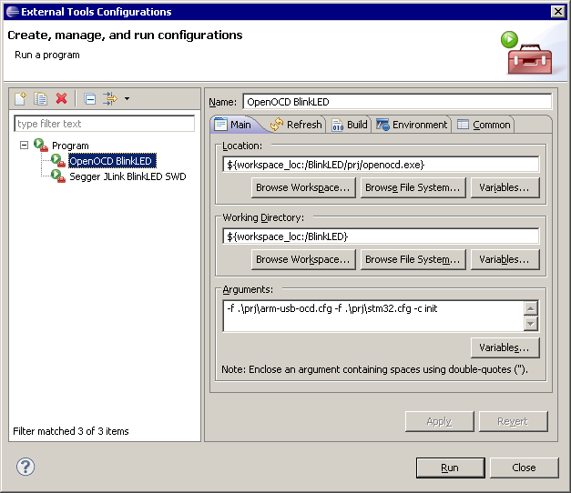Open help via question mark icon
The width and height of the screenshot is (571, 493).
(25, 467)
